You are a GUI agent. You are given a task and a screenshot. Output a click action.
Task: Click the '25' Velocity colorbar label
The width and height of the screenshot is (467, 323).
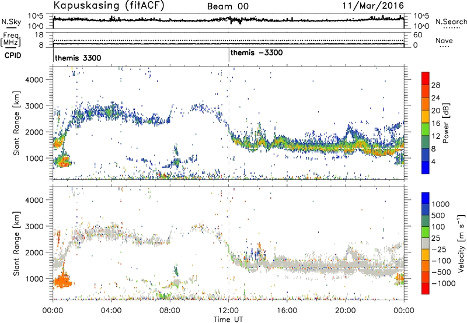click(435, 238)
